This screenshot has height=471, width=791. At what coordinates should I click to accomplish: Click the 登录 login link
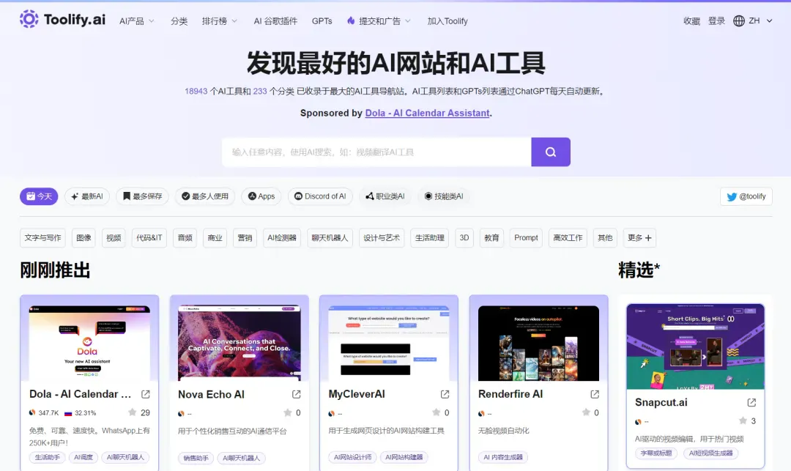[716, 21]
